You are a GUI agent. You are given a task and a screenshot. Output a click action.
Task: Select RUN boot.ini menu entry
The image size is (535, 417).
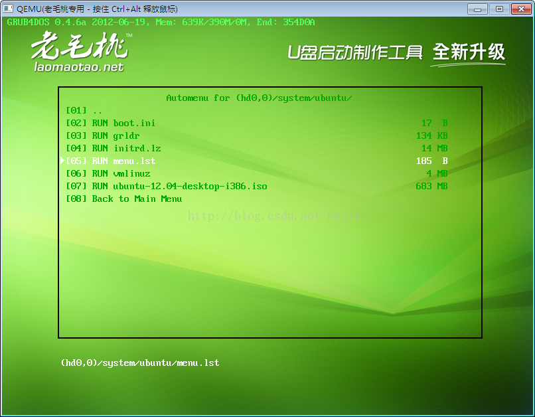click(111, 124)
